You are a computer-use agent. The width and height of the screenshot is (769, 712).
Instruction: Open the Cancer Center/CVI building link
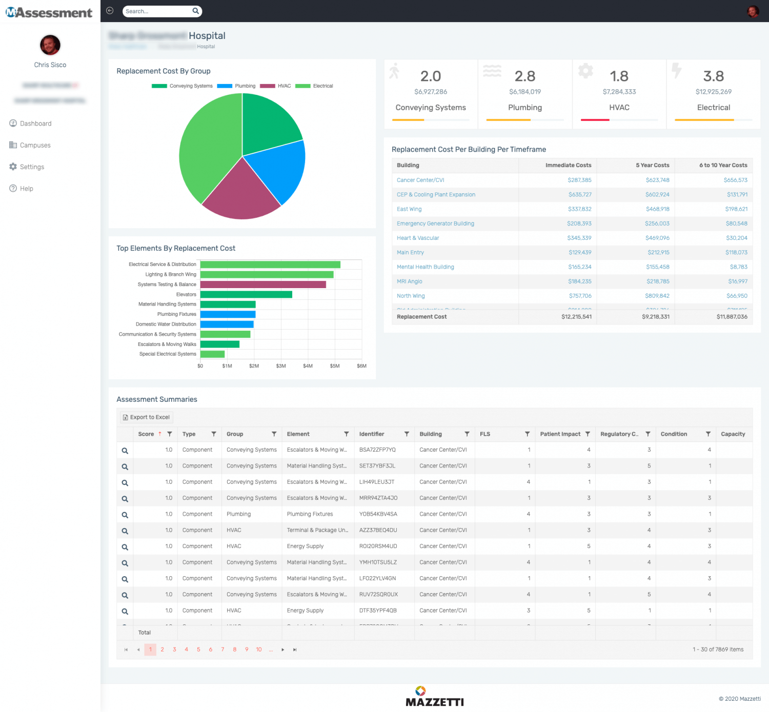[420, 180]
